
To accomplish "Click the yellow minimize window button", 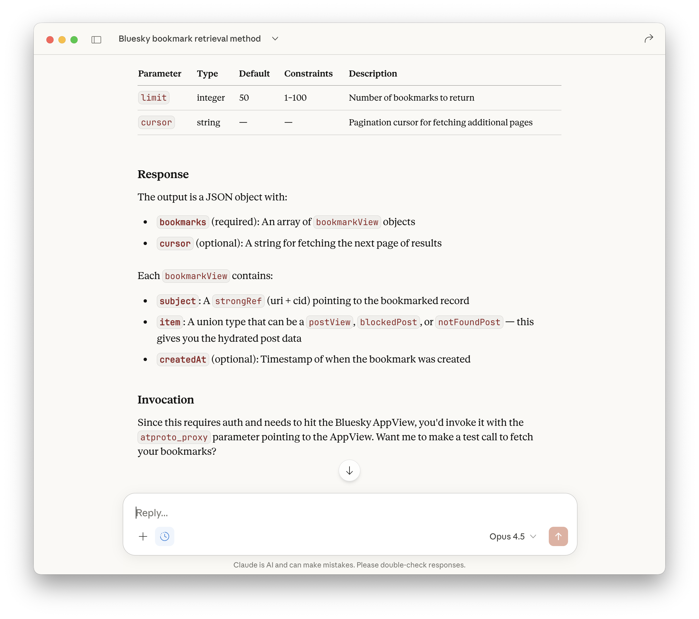I will pos(62,40).
